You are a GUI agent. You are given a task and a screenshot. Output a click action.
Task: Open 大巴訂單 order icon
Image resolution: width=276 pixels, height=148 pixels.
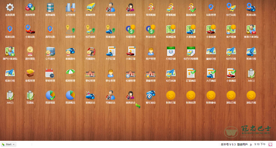pyautogui.click(x=110, y=52)
